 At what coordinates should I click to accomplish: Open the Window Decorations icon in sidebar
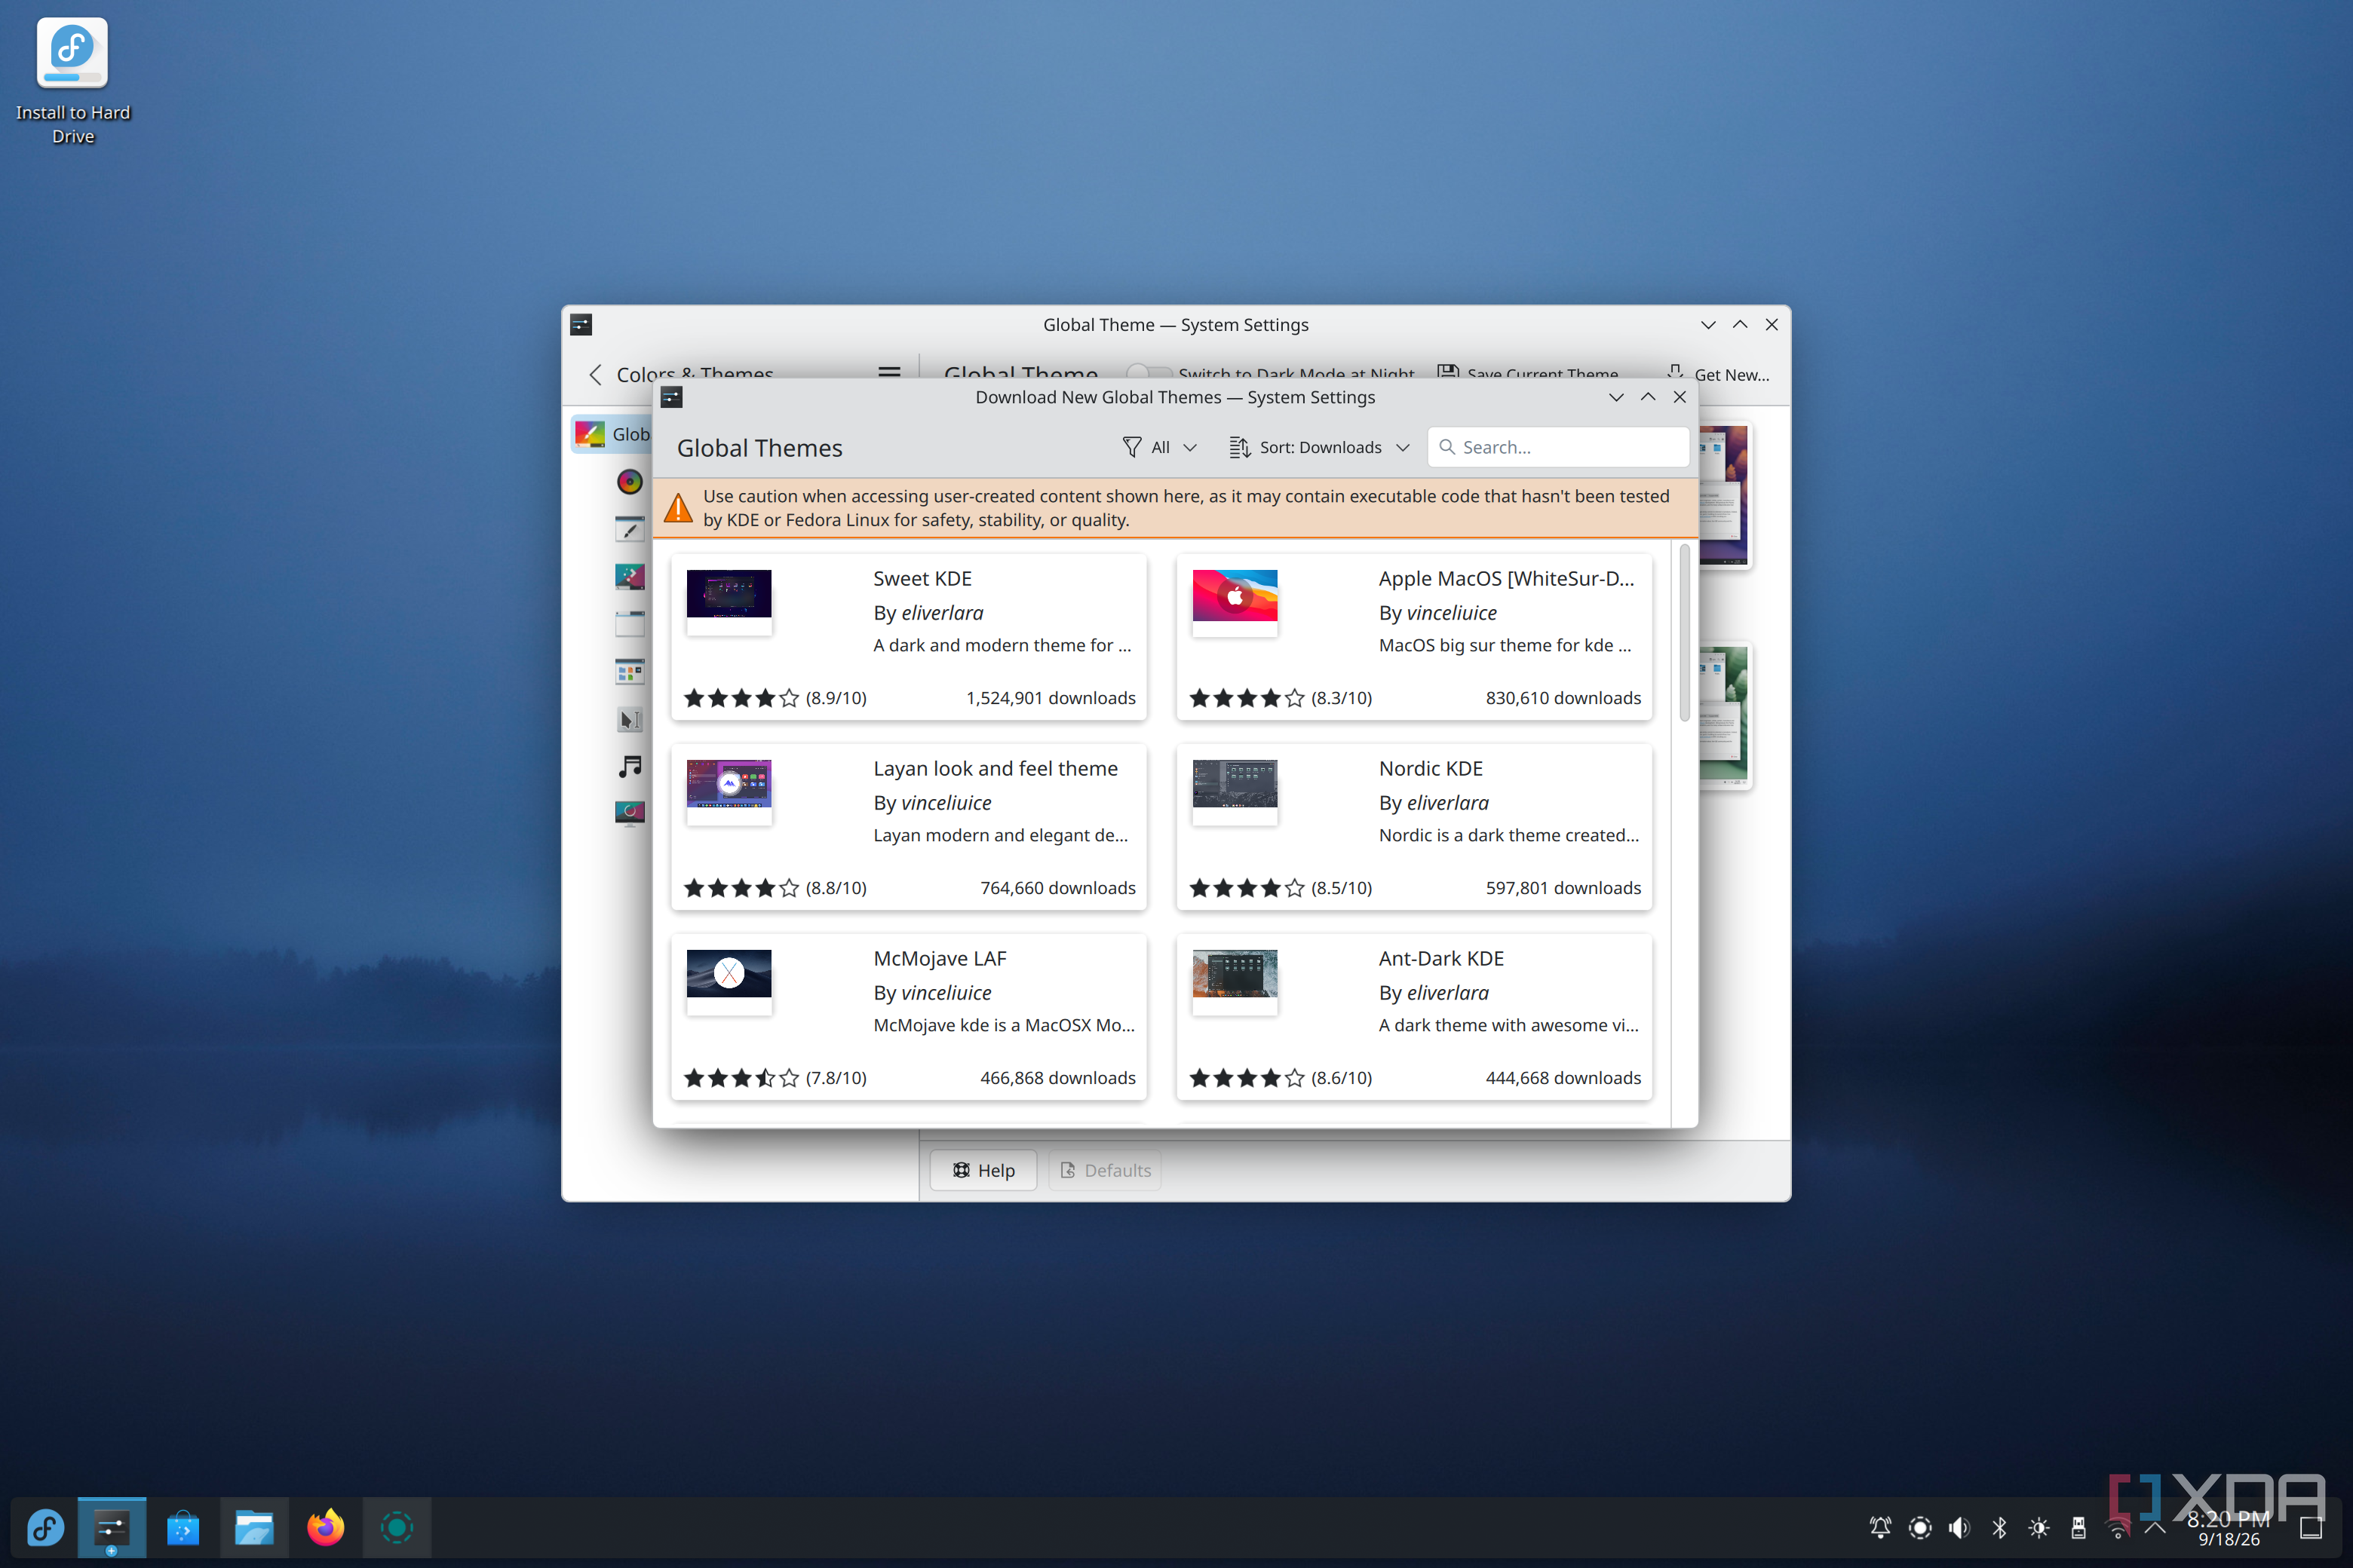629,624
